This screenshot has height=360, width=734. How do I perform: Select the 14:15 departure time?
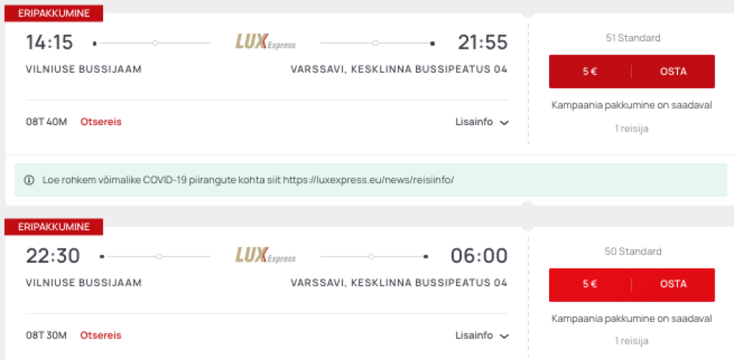[49, 43]
